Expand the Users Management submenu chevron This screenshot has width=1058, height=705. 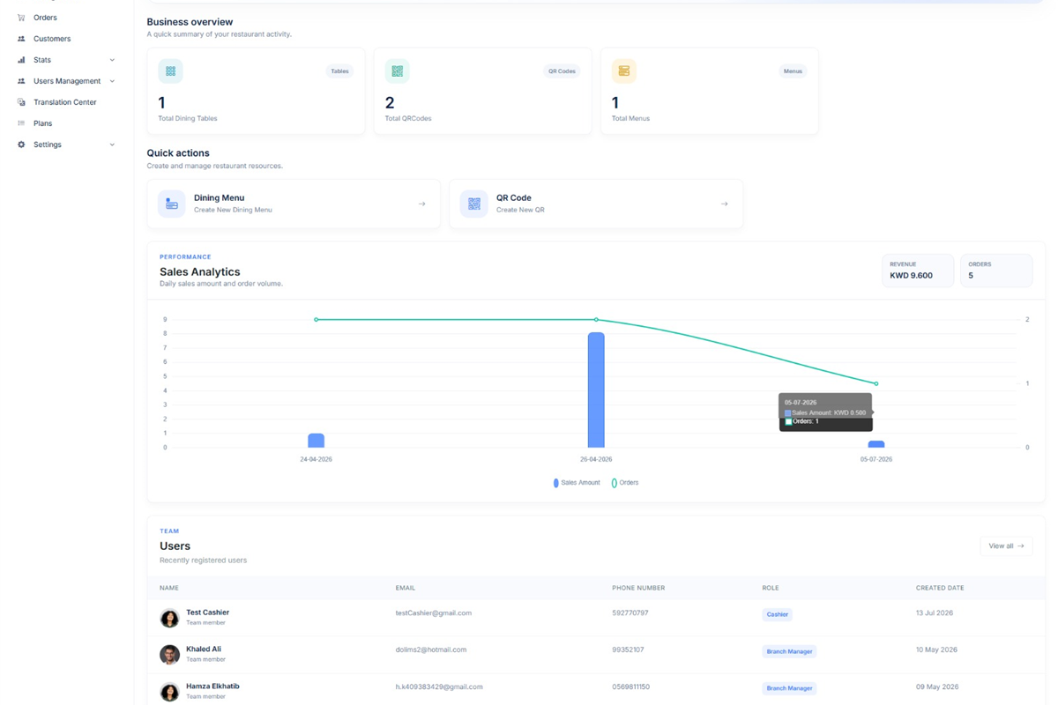pos(112,81)
